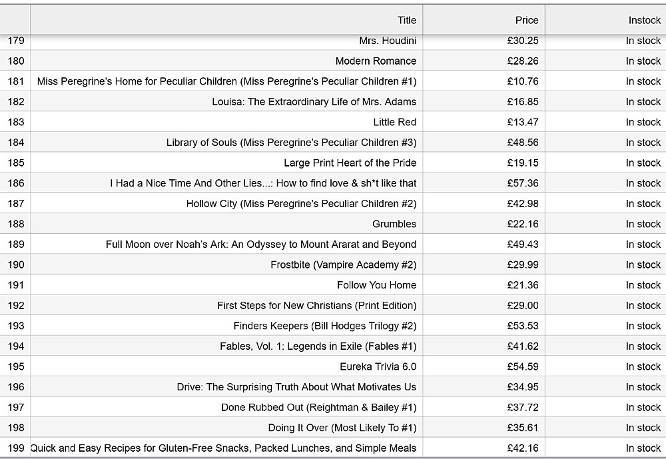Viewport: 666px width, 459px height.
Task: Click the Price column header
Action: pos(526,20)
